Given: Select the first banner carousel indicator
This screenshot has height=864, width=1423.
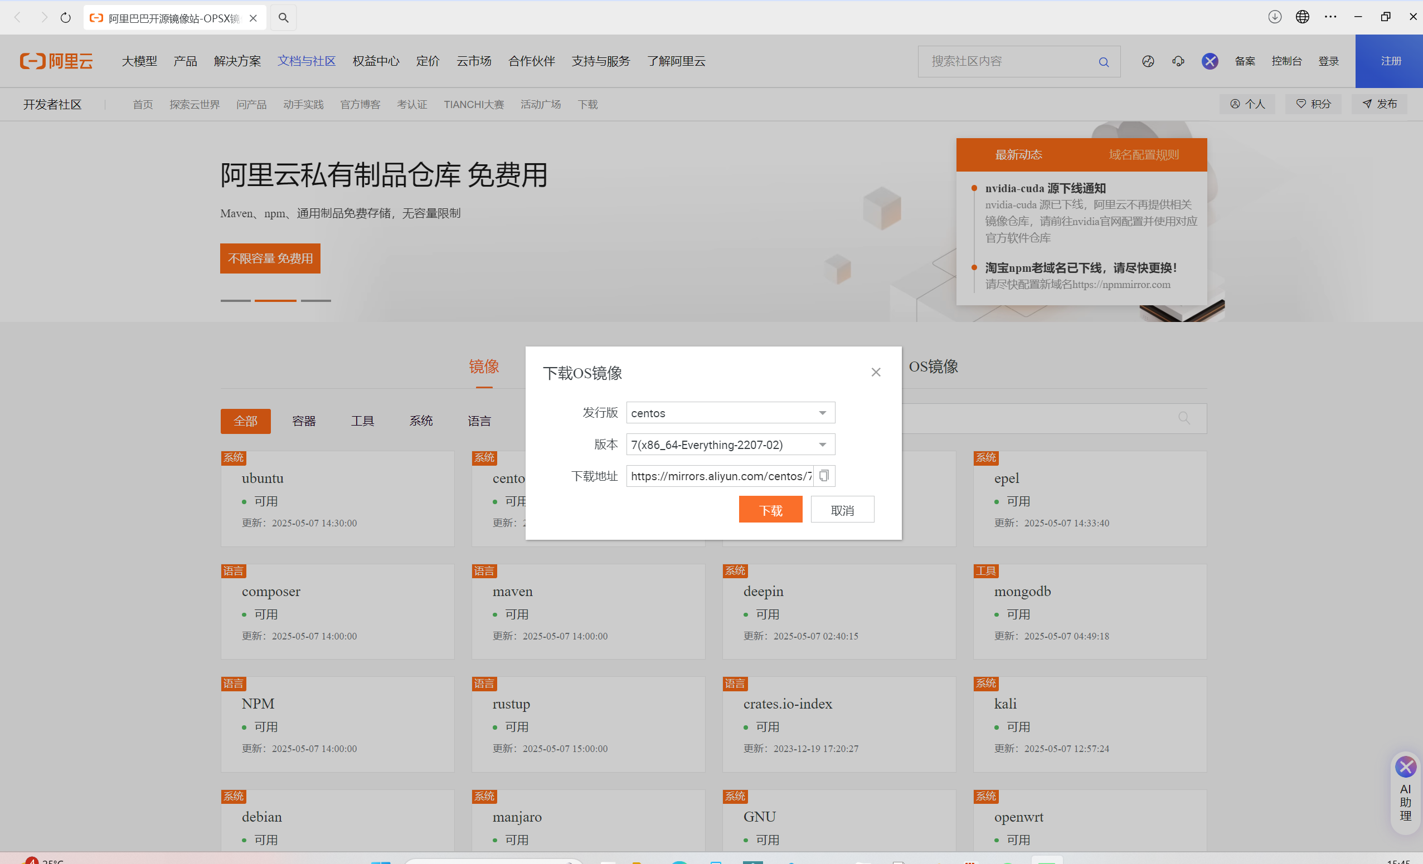Looking at the screenshot, I should click(x=236, y=301).
